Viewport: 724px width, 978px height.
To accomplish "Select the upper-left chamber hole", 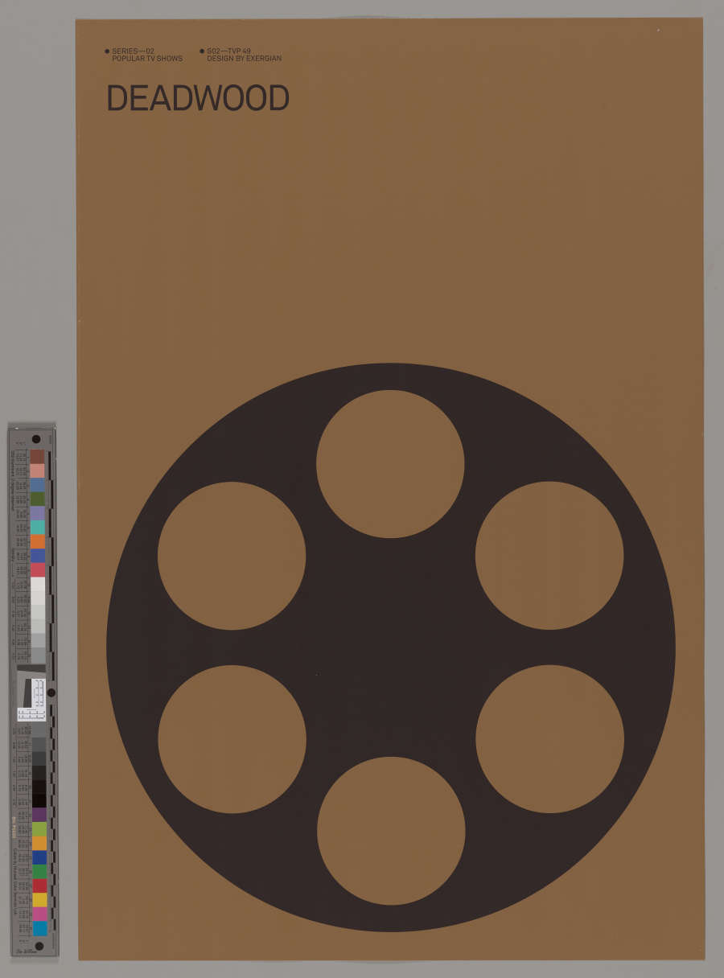I will tap(232, 556).
